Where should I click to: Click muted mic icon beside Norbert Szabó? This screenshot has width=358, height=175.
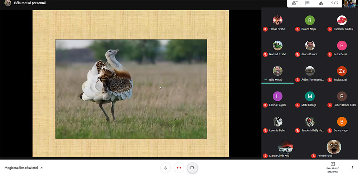(x=265, y=54)
